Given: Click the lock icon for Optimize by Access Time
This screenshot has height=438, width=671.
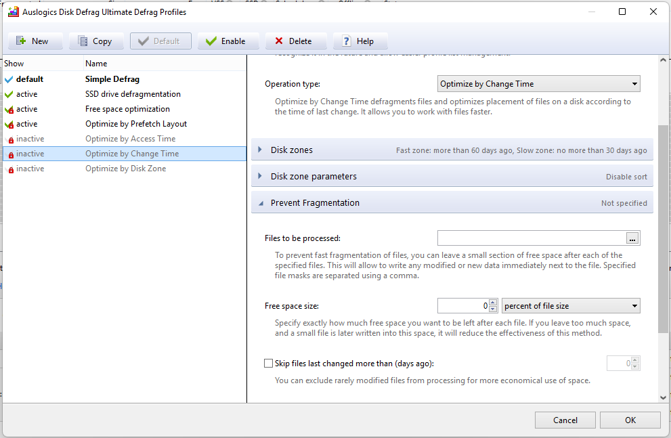Looking at the screenshot, I should click(10, 139).
